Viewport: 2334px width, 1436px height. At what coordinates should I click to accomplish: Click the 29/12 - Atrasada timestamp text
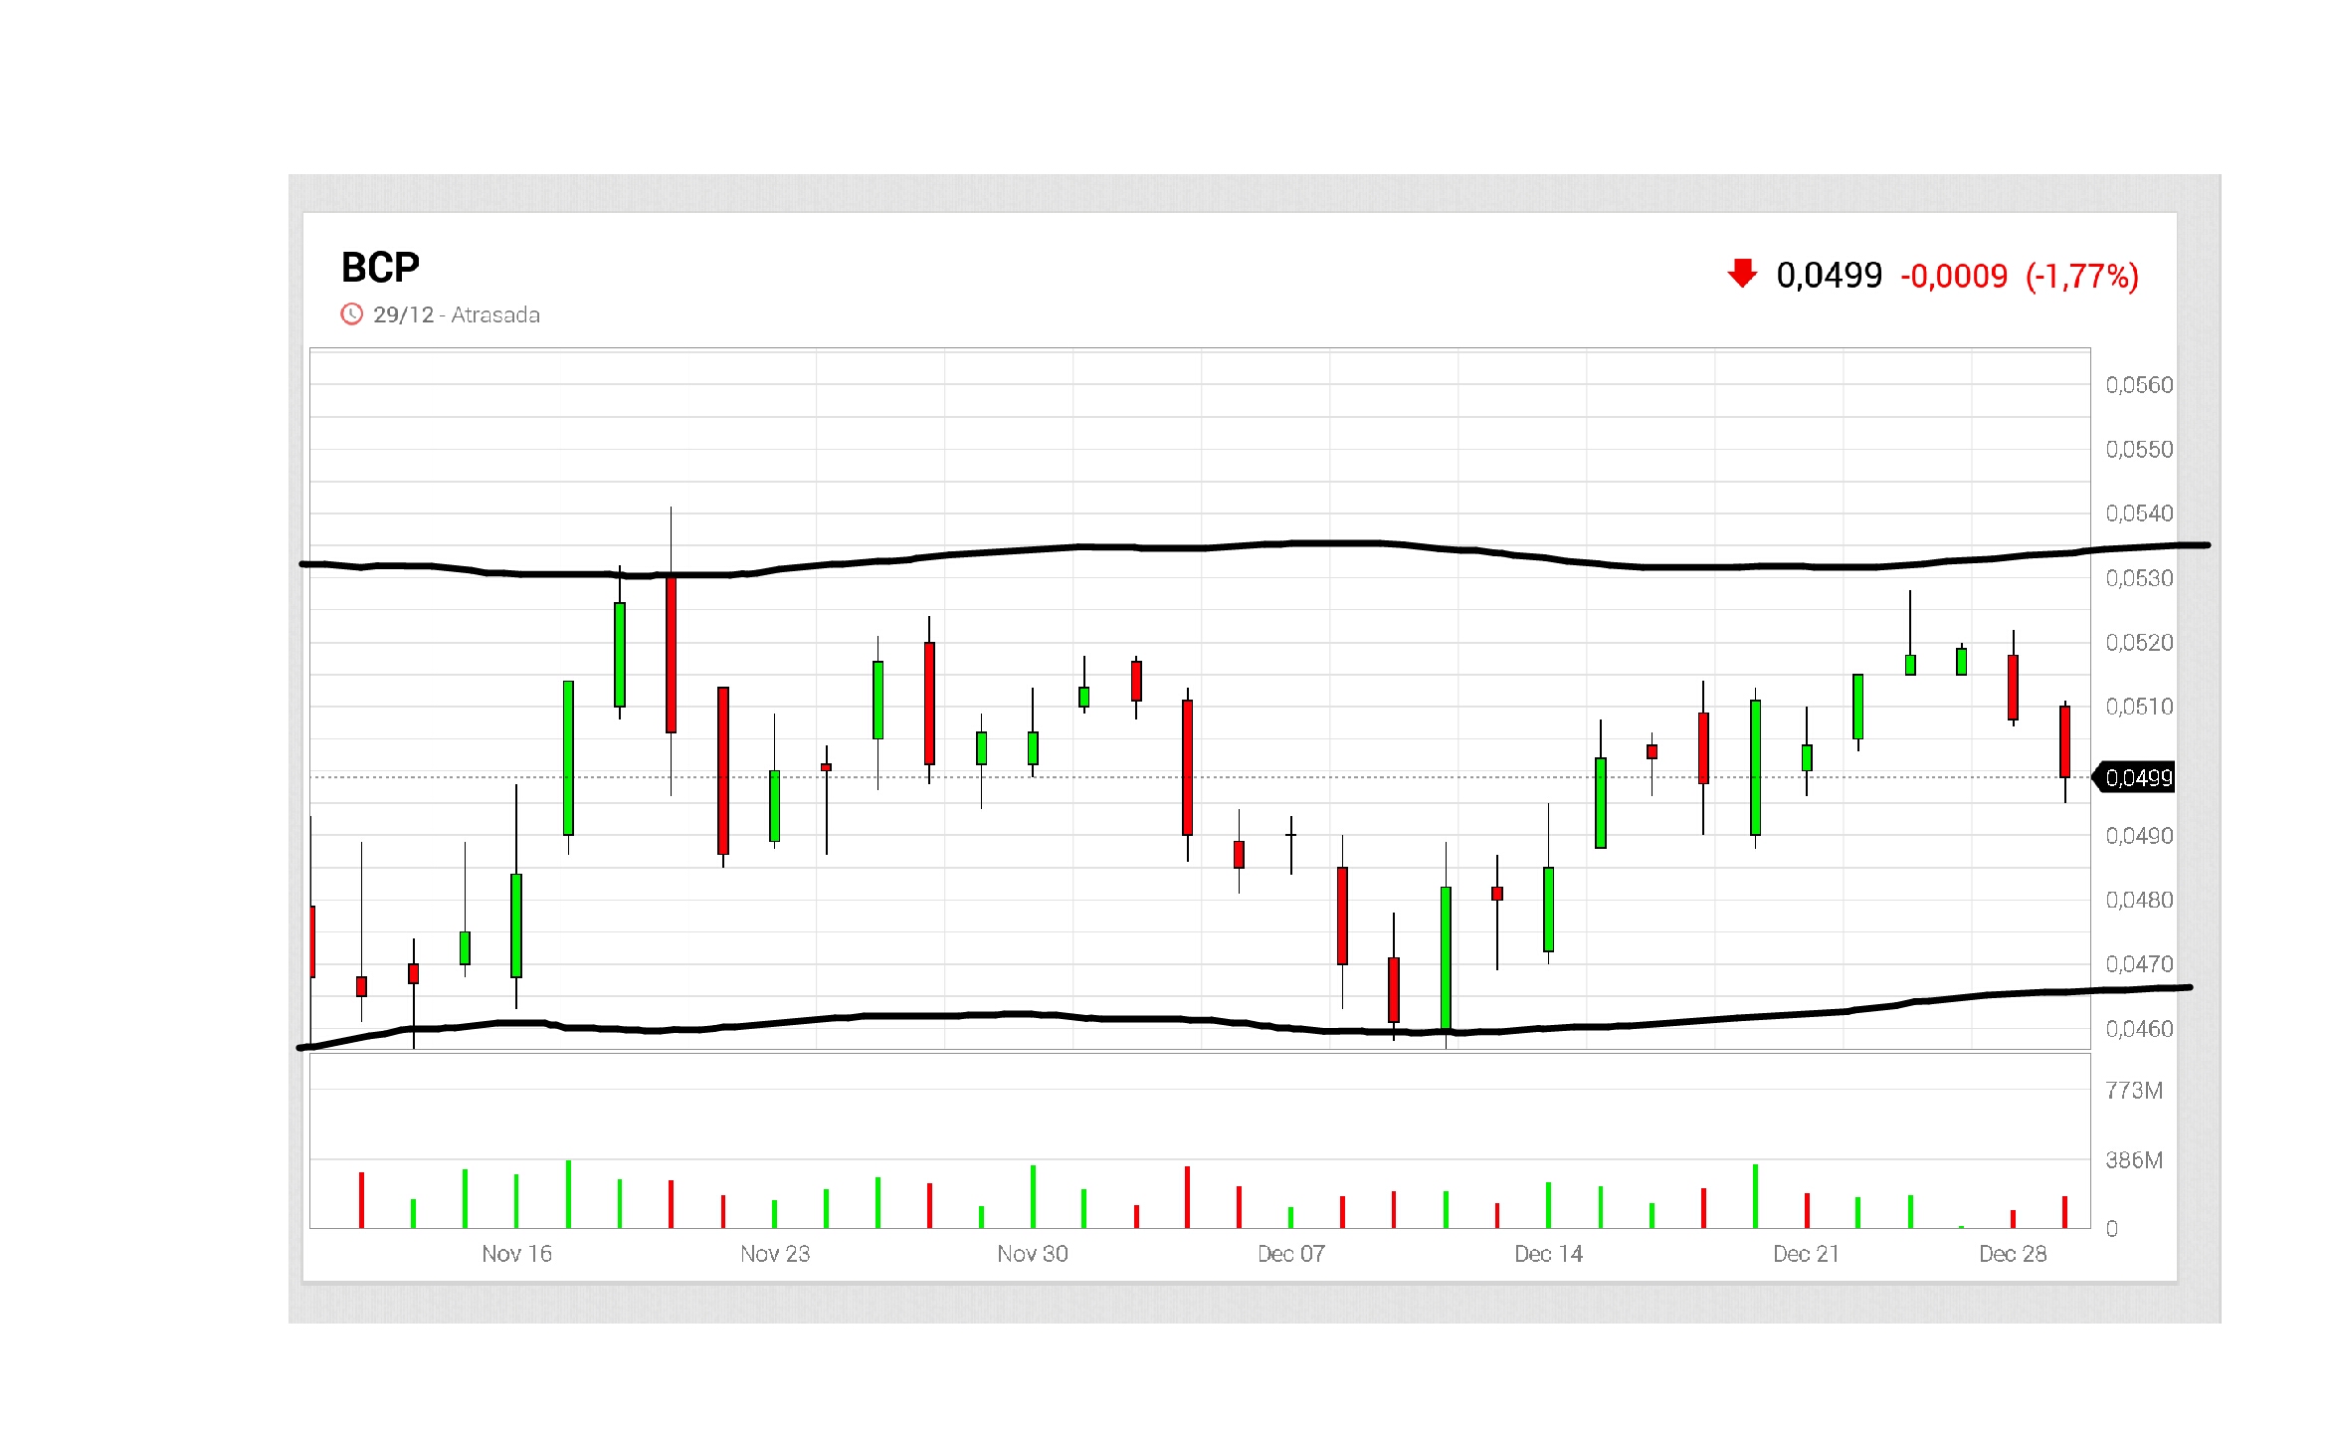[x=457, y=314]
